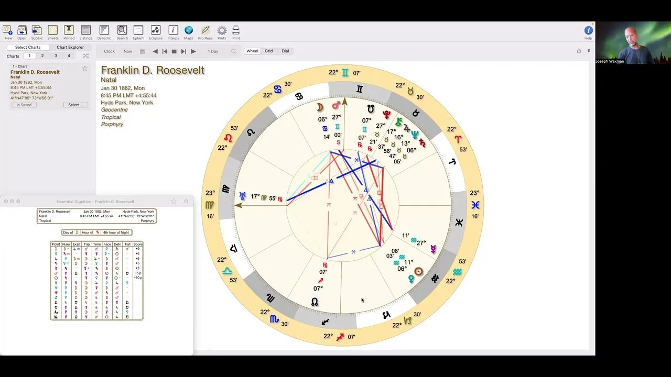Play chart forward with right arrow
The width and height of the screenshot is (671, 377).
(193, 51)
